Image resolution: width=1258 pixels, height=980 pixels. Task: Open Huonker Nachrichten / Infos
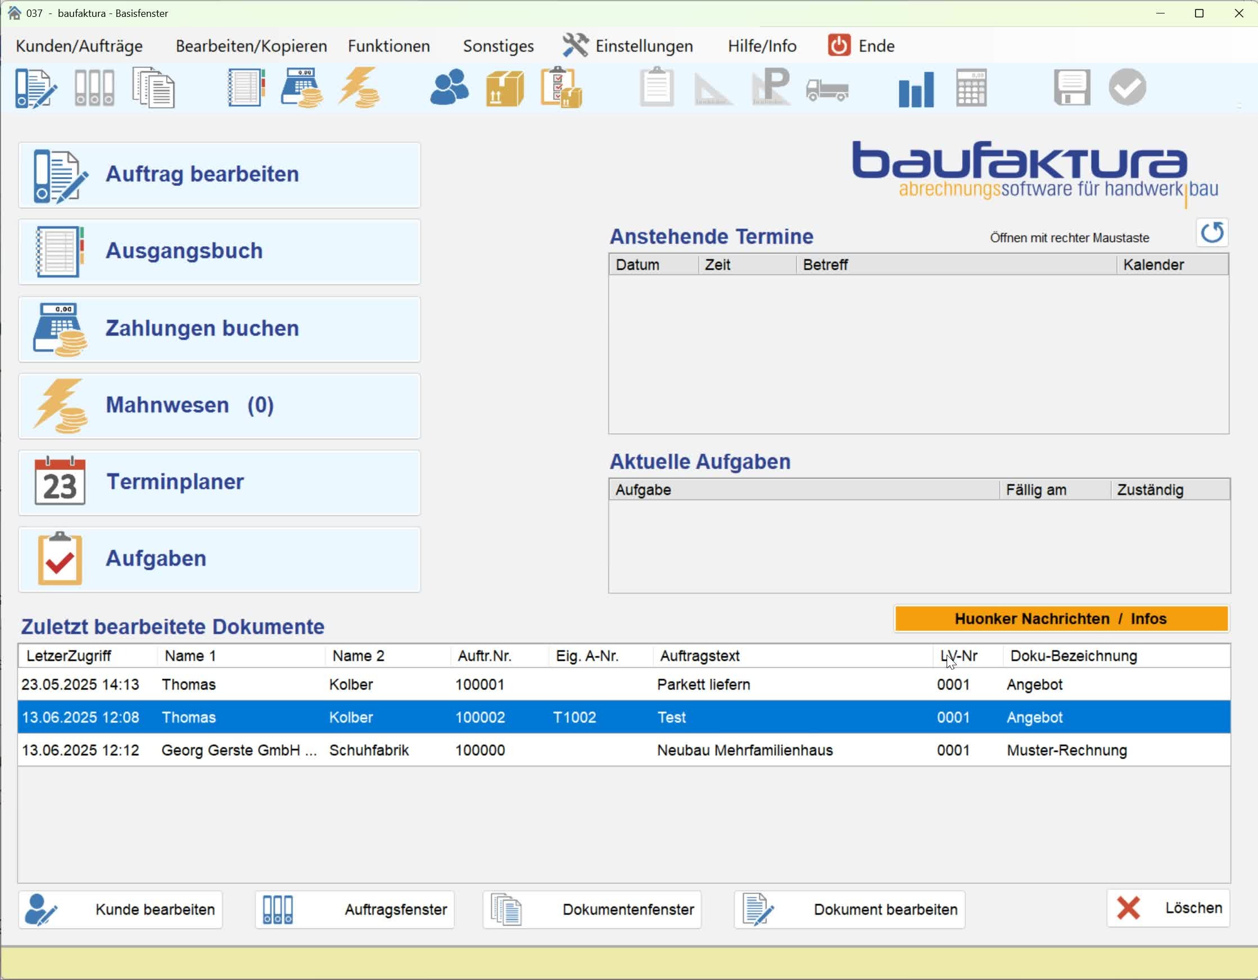[1061, 619]
